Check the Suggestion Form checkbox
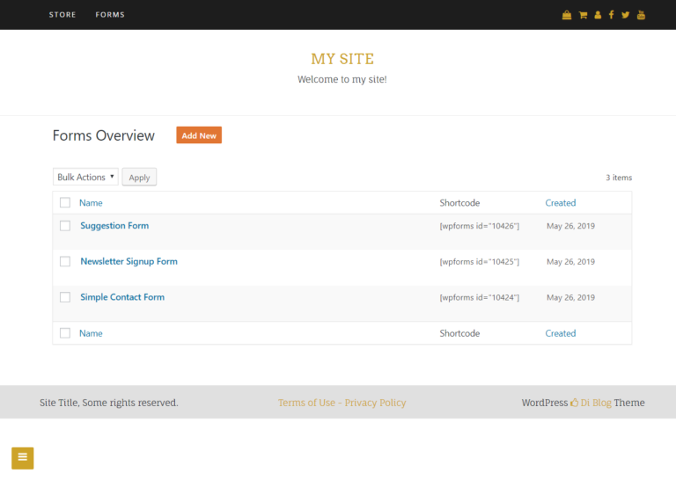 pos(65,226)
